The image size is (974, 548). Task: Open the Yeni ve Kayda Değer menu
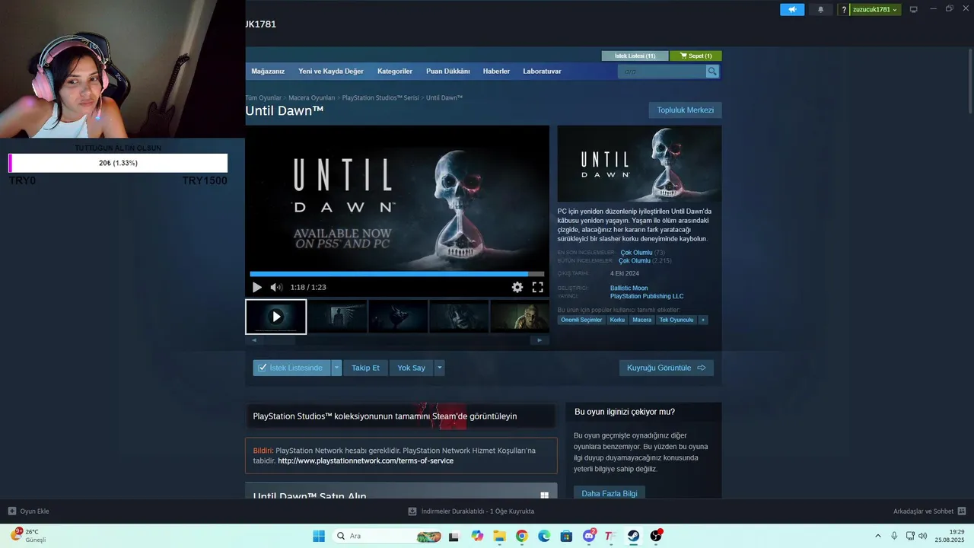point(331,72)
